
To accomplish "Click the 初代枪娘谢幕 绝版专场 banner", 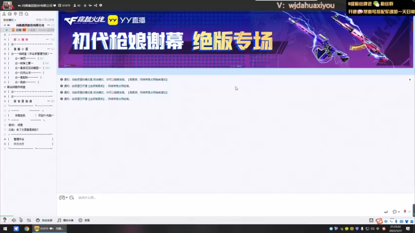I will [236, 40].
